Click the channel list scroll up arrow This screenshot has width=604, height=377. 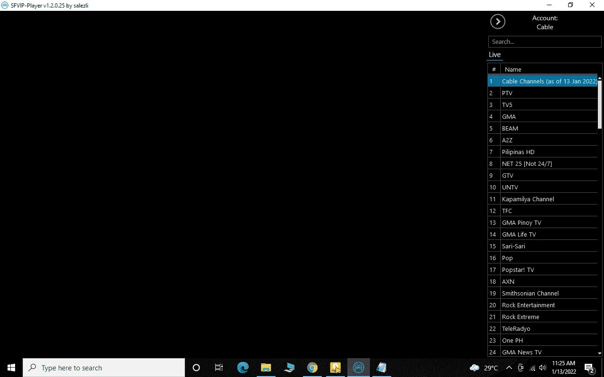(x=600, y=78)
